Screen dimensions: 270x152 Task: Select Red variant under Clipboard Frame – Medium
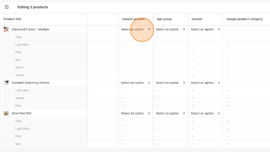(x=44, y=60)
